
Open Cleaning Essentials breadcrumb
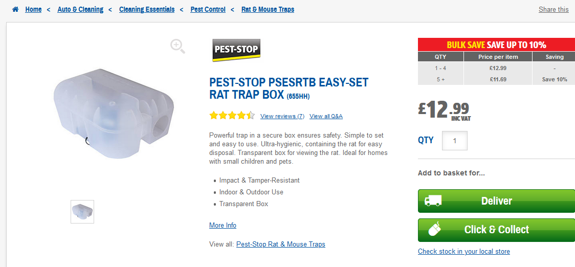point(147,9)
